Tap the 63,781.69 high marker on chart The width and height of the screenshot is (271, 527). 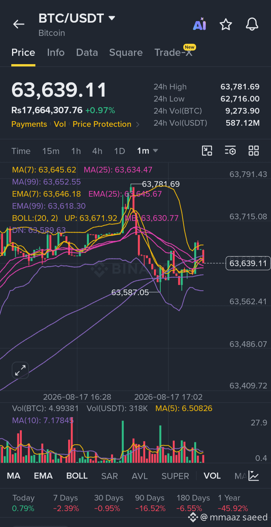(x=161, y=185)
